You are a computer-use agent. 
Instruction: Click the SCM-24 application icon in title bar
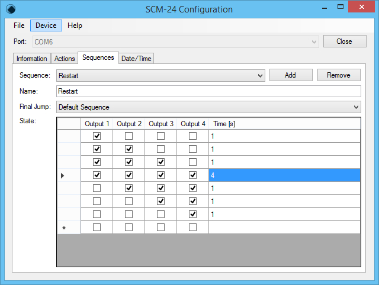(11, 9)
